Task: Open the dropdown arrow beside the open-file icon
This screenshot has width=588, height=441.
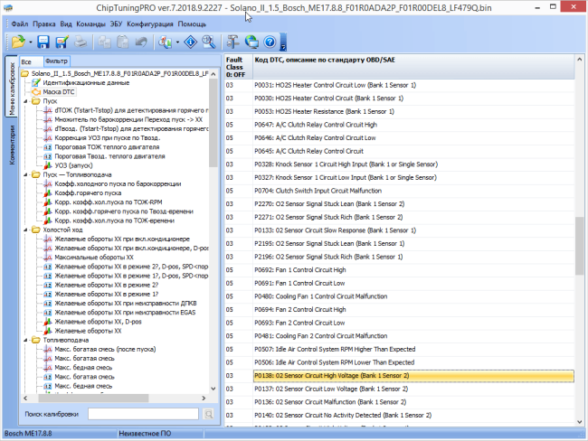Action: tap(31, 42)
